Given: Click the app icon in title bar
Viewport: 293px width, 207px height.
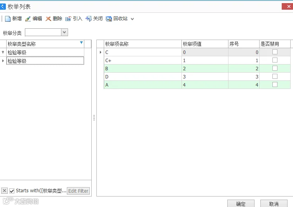Looking at the screenshot, I should click(x=3, y=7).
